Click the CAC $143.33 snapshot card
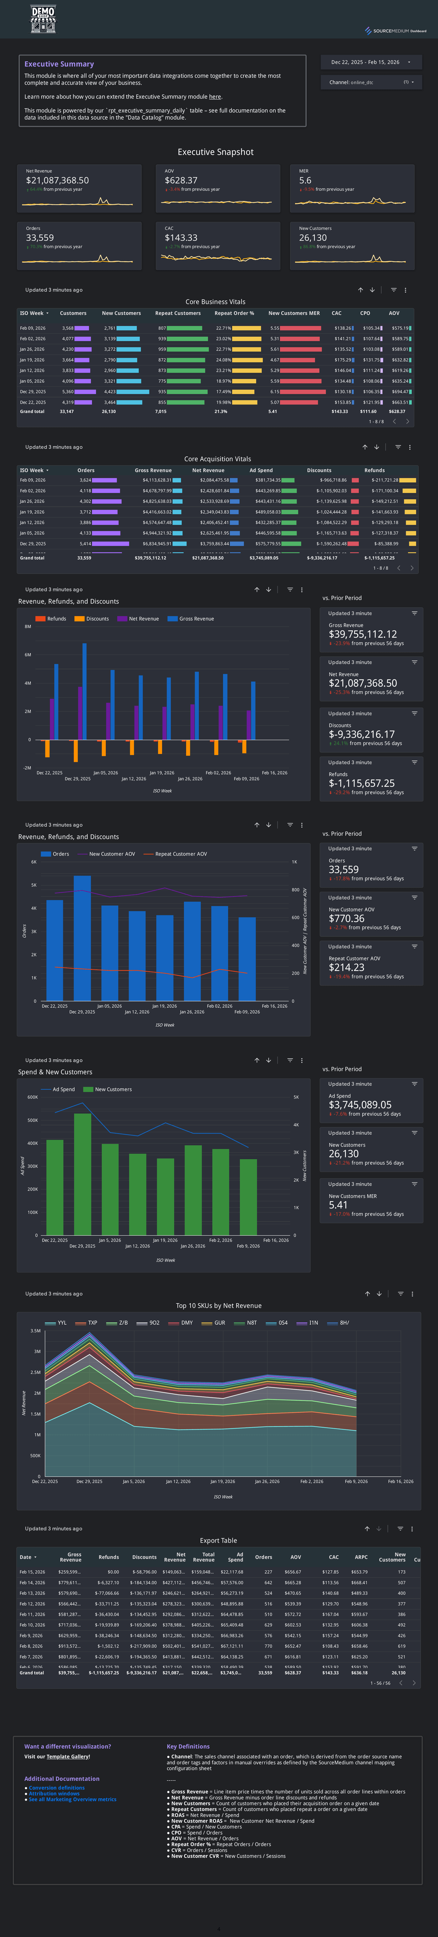 (218, 246)
